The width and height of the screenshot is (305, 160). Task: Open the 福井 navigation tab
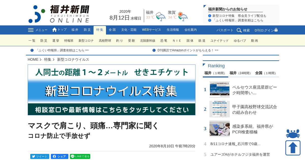75,30
